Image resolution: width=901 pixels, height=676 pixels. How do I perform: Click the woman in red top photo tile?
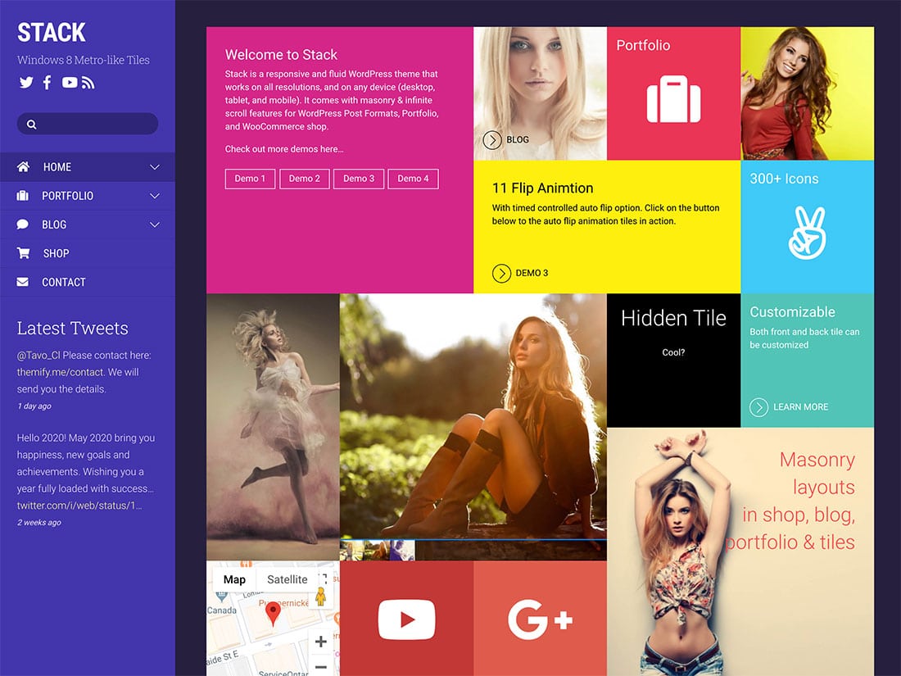click(807, 93)
